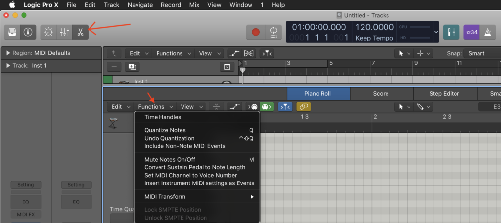The width and height of the screenshot is (501, 223).
Task: Click the red Record button
Action: click(x=256, y=32)
